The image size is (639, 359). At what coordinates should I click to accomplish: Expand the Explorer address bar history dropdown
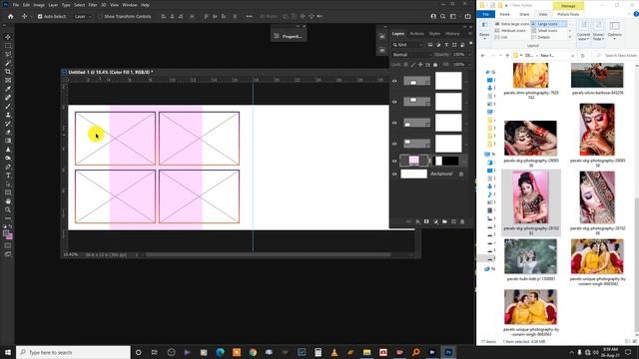pyautogui.click(x=572, y=56)
